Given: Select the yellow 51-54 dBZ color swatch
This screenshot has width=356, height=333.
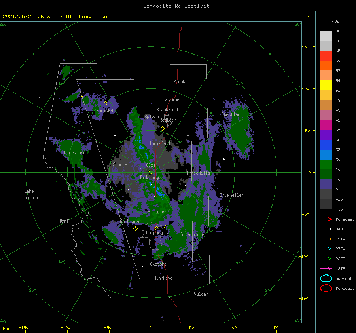Looking at the screenshot, I should pyautogui.click(x=326, y=86).
